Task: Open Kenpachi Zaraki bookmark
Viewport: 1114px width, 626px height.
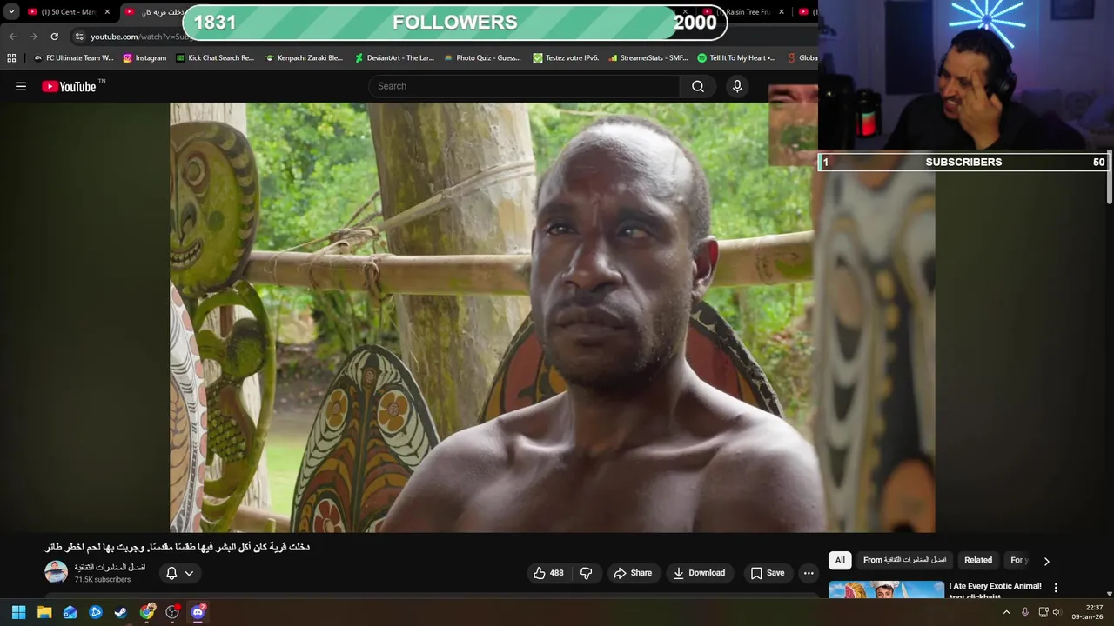Action: (304, 58)
